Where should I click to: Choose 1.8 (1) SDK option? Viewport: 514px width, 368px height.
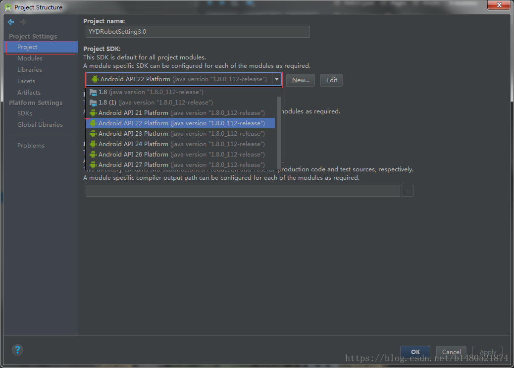point(180,103)
